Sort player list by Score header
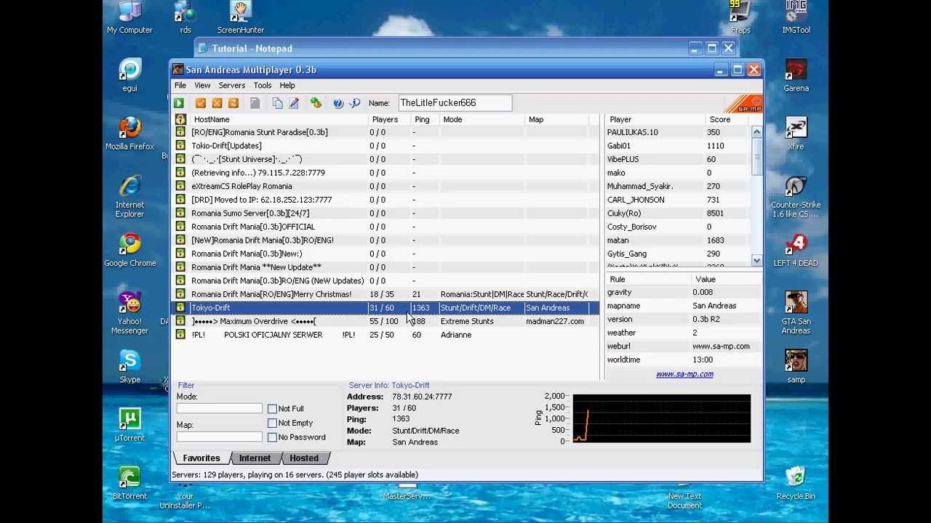The image size is (931, 523). click(x=727, y=119)
